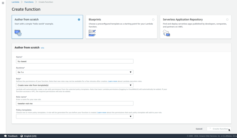Click the Create function page heading
237x138 pixels.
point(26,9)
